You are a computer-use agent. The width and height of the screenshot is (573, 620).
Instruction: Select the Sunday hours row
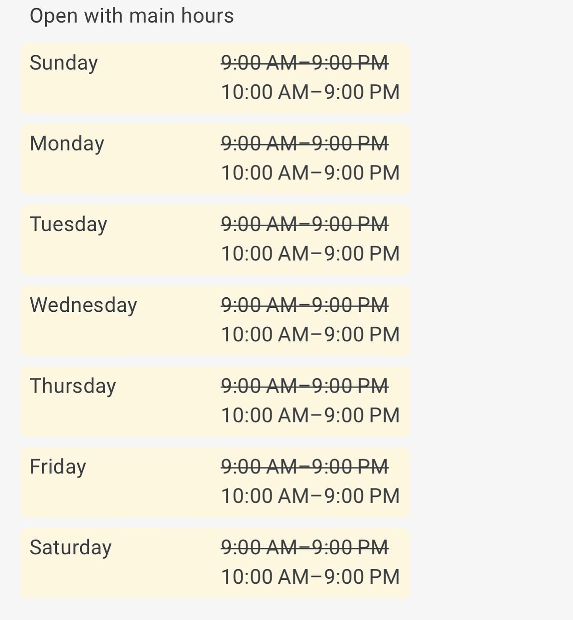point(215,78)
